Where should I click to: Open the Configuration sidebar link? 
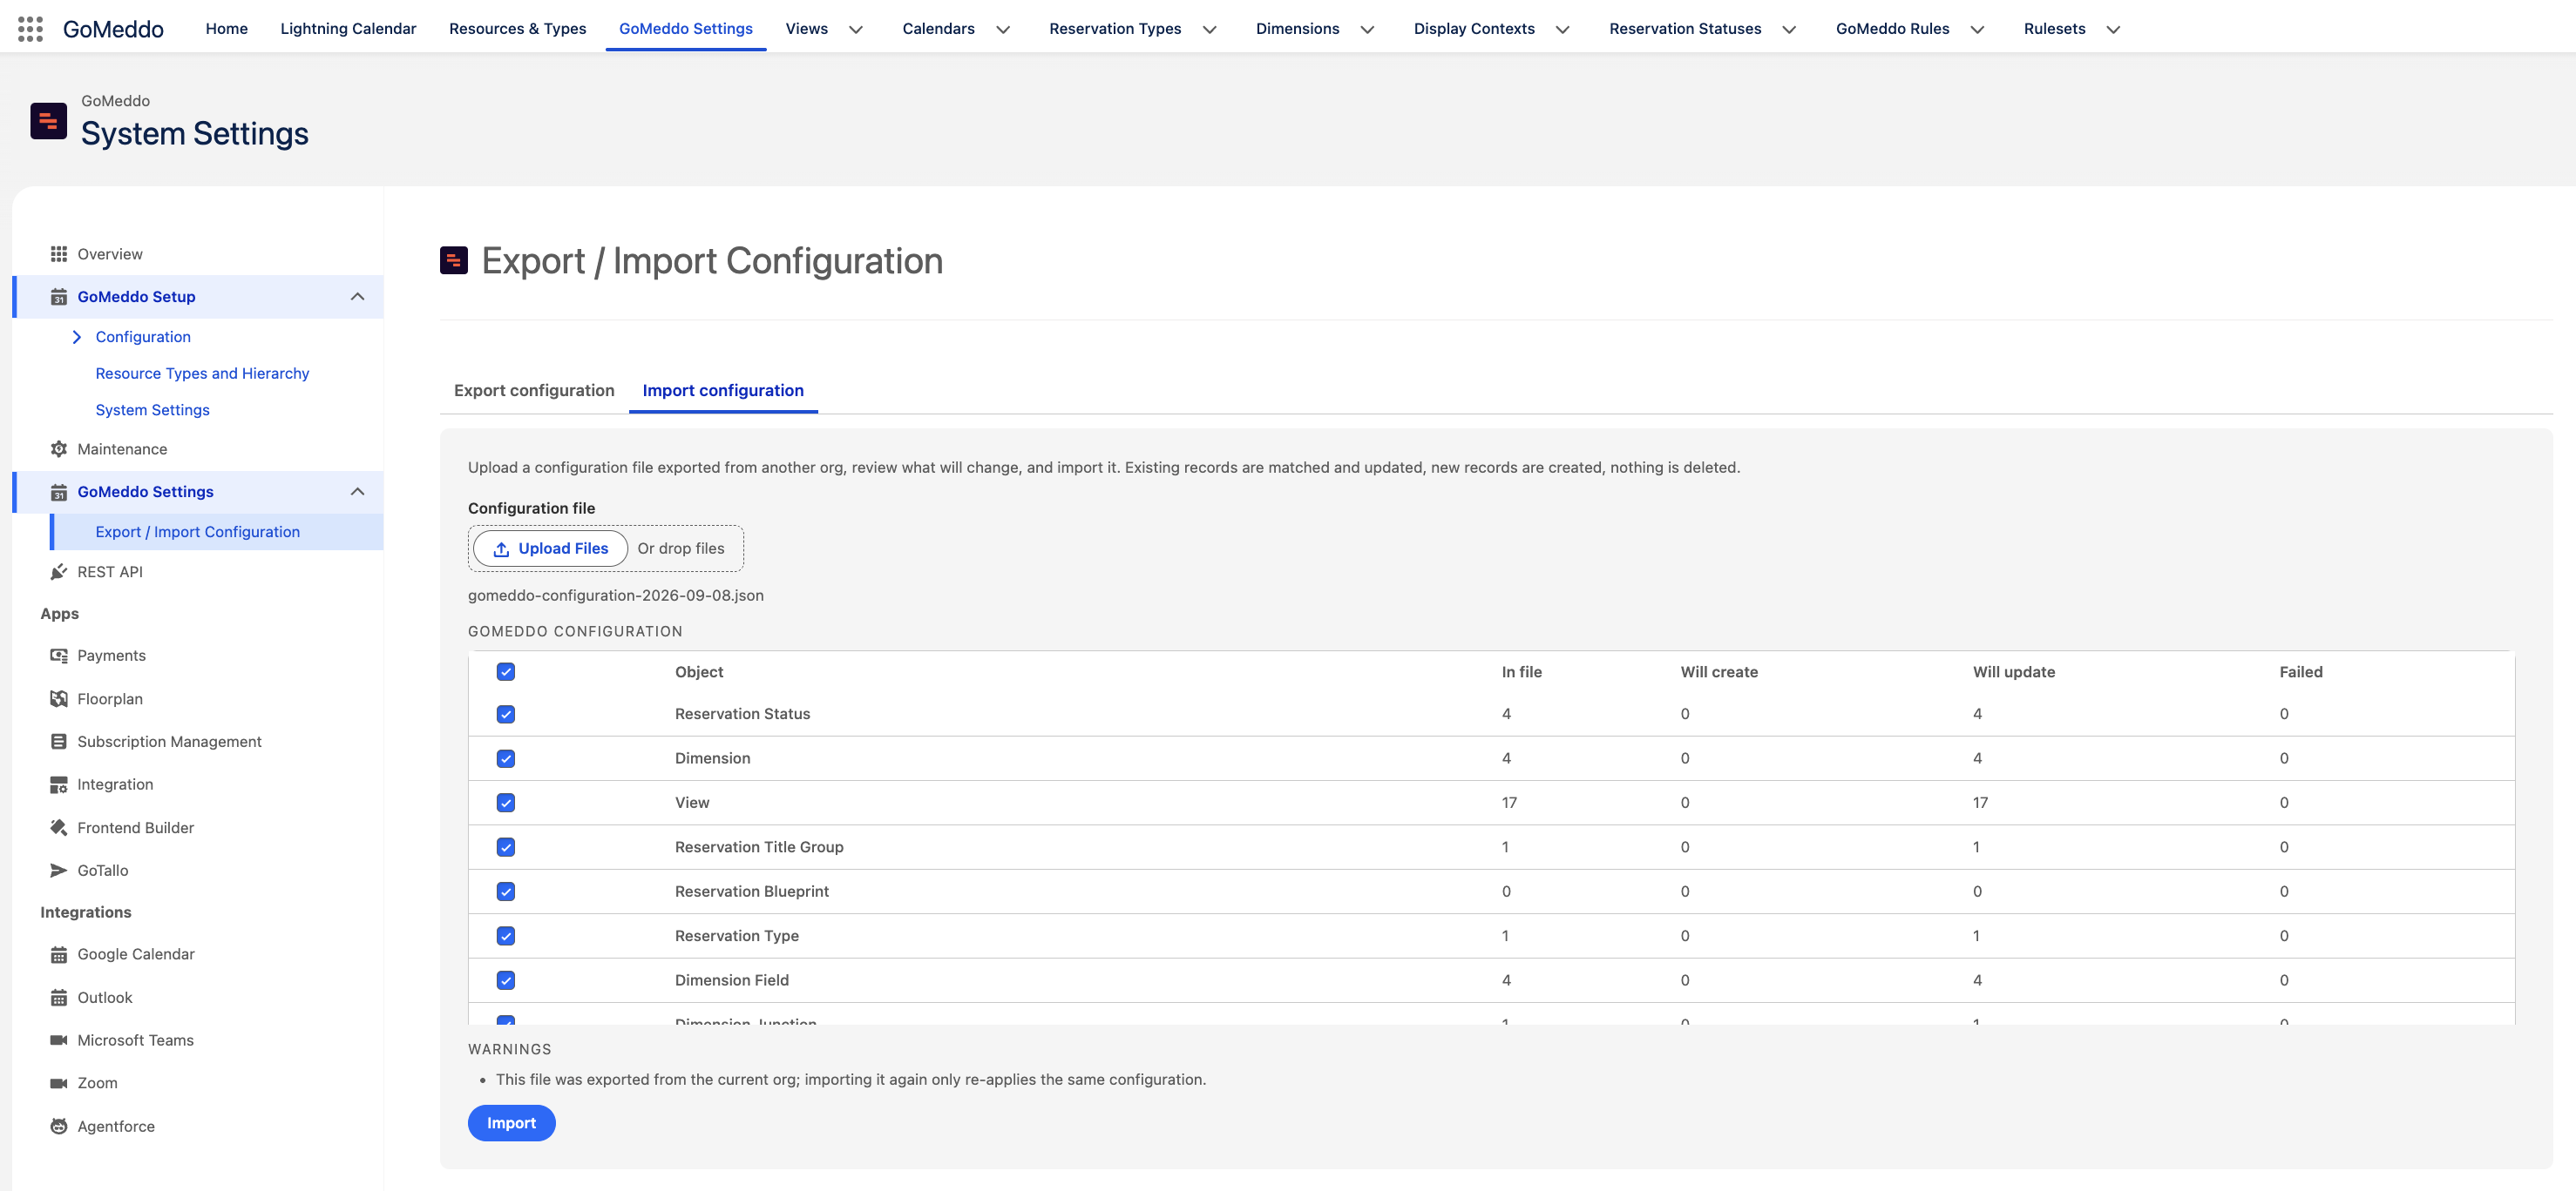click(143, 337)
